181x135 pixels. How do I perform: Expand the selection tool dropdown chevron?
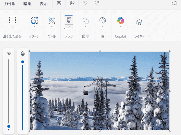12,27
